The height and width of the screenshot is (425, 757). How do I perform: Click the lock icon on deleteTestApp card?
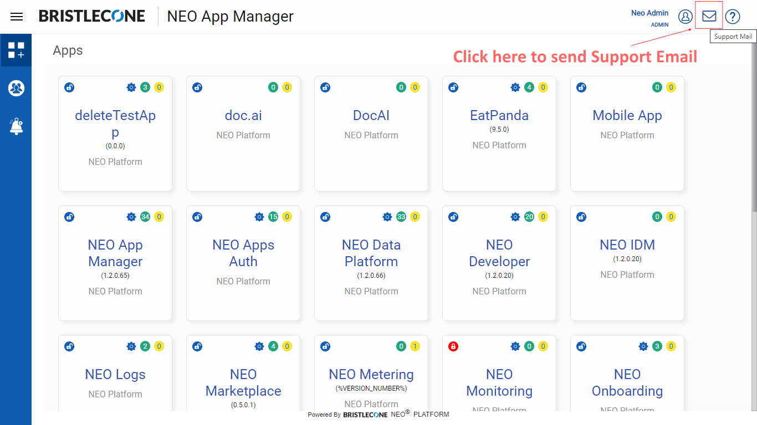pos(69,87)
